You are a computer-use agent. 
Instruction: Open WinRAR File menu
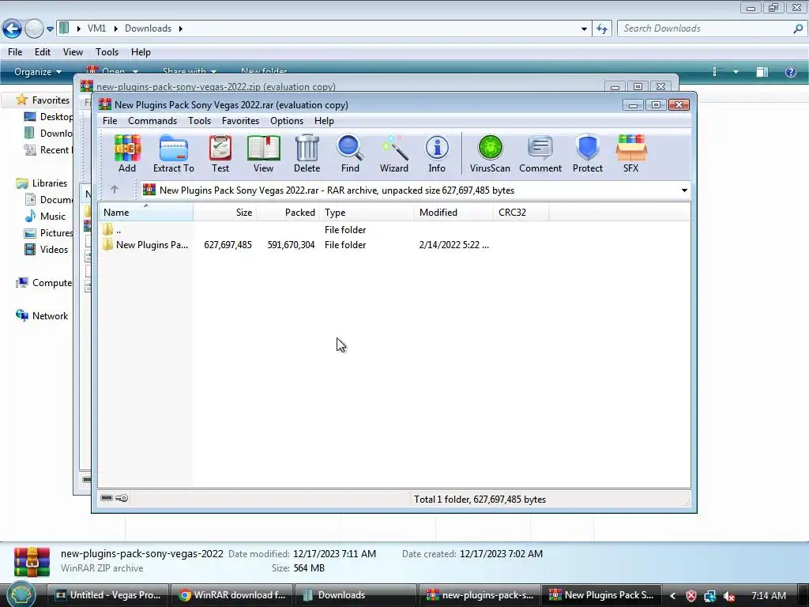110,121
